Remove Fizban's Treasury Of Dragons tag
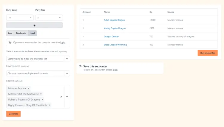Viewport: 224px width, 127px height. coord(42,99)
